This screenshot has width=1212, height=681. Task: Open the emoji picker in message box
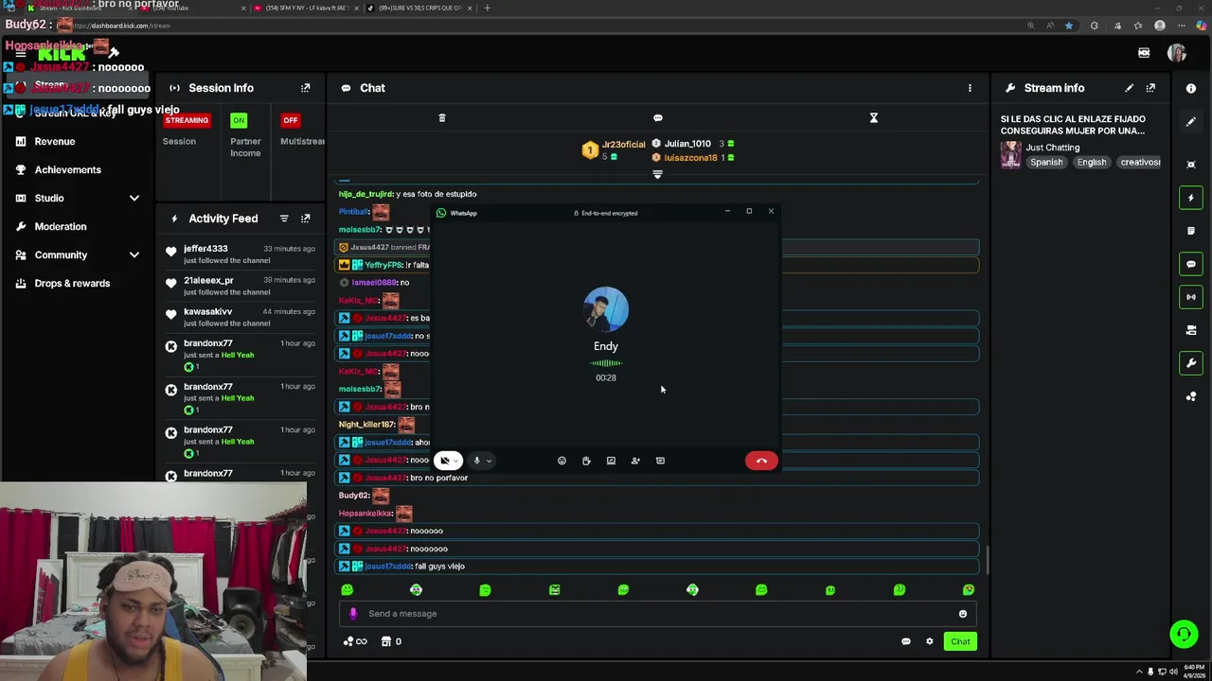tap(963, 614)
